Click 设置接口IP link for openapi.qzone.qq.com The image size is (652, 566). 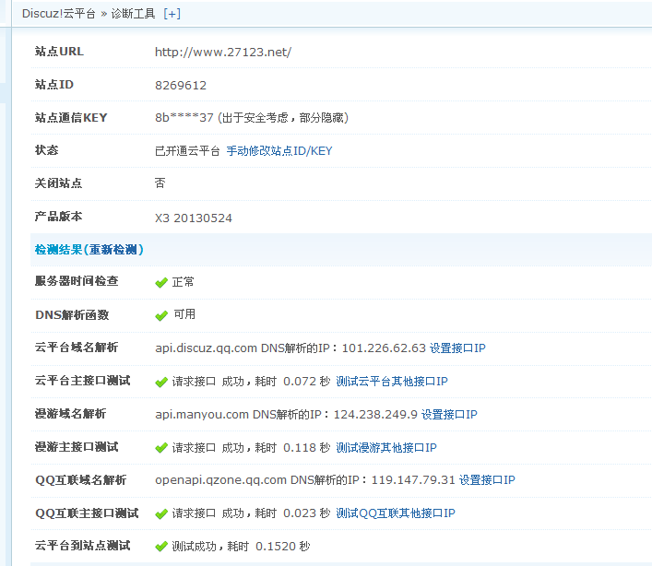click(487, 480)
